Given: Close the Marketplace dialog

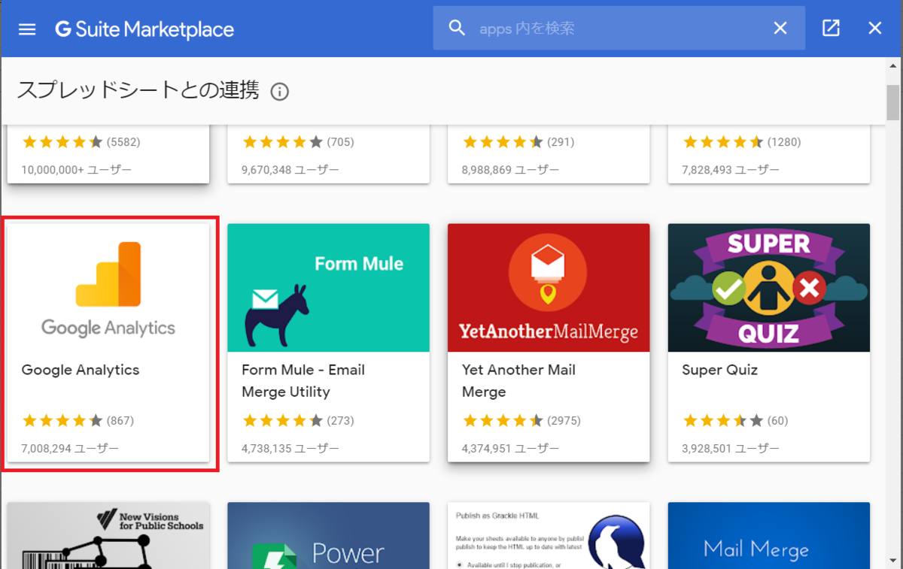Looking at the screenshot, I should [x=874, y=29].
